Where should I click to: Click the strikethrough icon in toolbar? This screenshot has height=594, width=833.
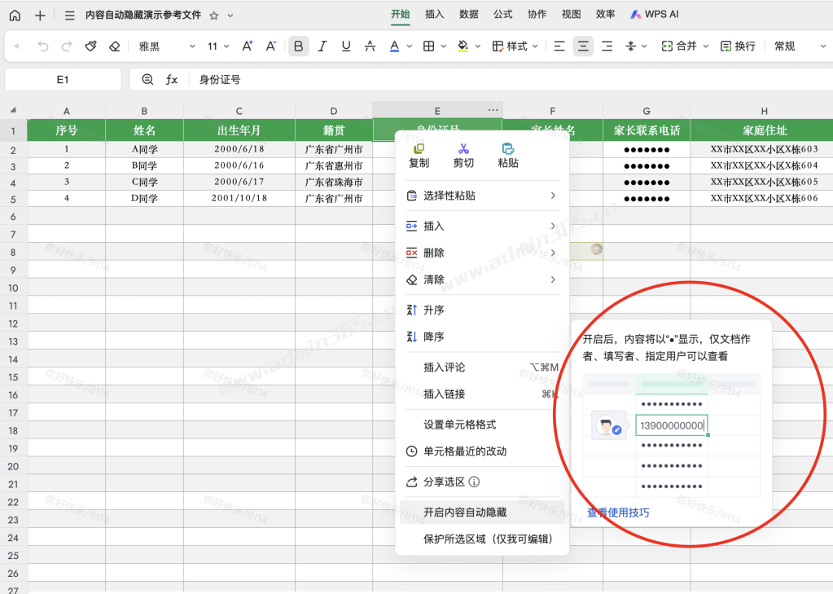370,46
